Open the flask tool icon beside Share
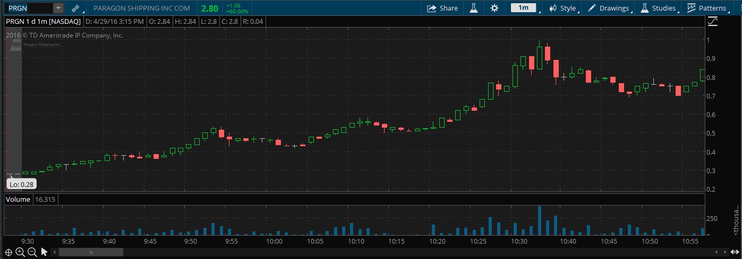742x259 pixels. point(473,8)
